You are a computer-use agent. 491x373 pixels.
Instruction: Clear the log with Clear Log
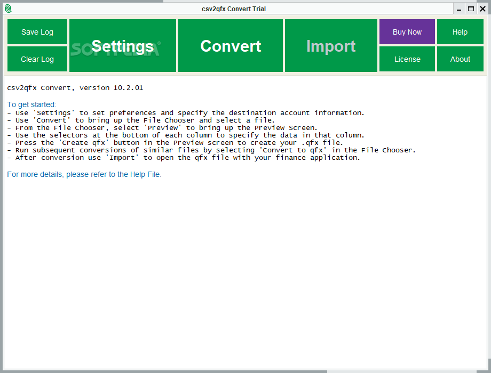pyautogui.click(x=37, y=59)
